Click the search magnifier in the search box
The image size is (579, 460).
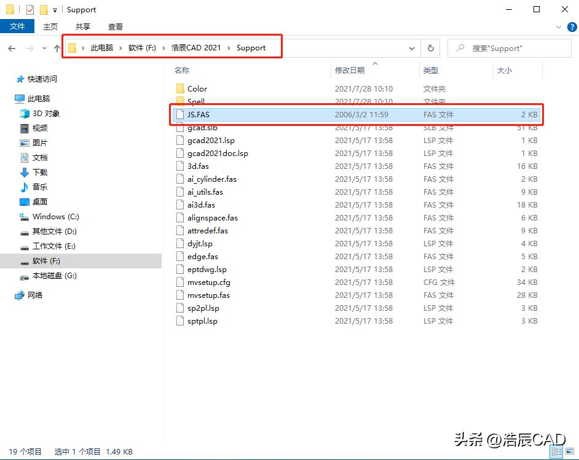click(460, 48)
